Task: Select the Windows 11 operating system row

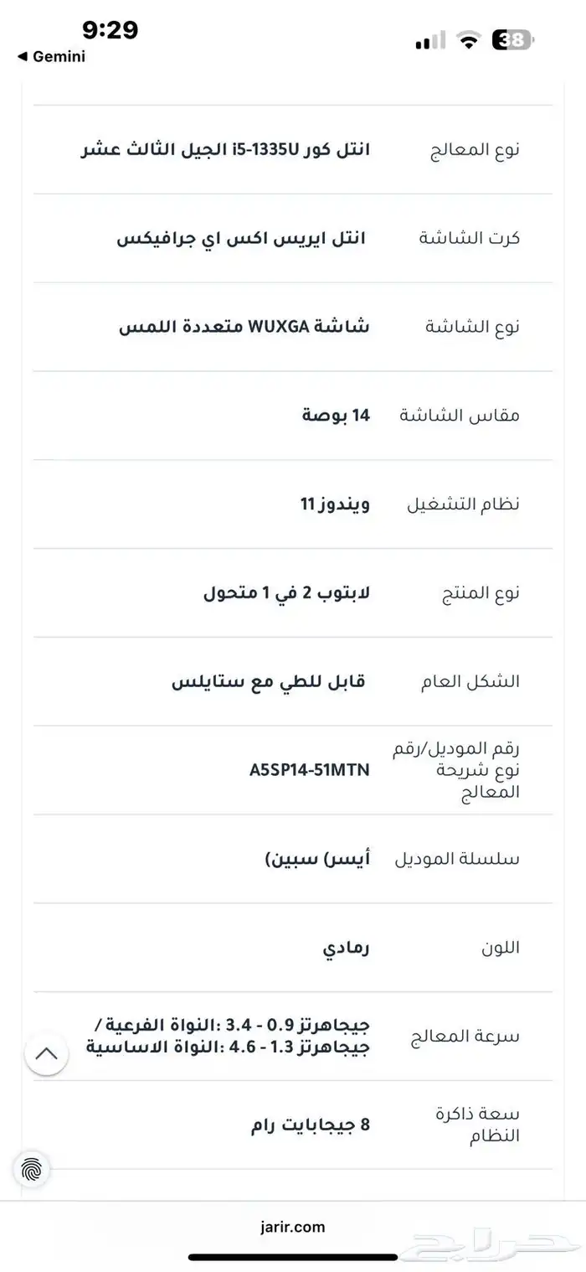Action: [x=293, y=504]
